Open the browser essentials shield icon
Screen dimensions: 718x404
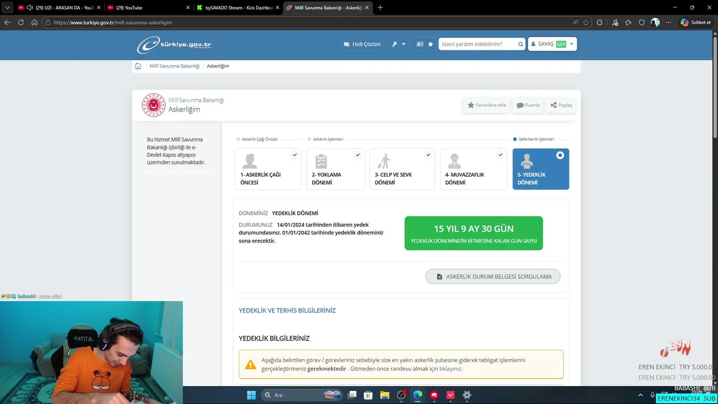642,22
